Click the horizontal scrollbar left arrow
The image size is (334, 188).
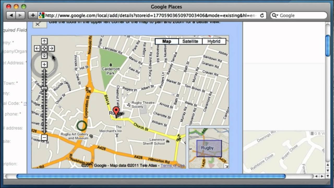pos(317,177)
